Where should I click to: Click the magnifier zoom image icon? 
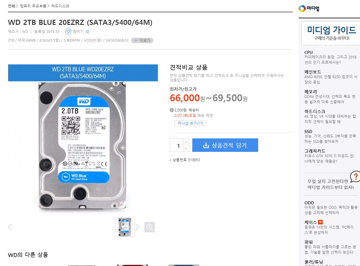149,227
